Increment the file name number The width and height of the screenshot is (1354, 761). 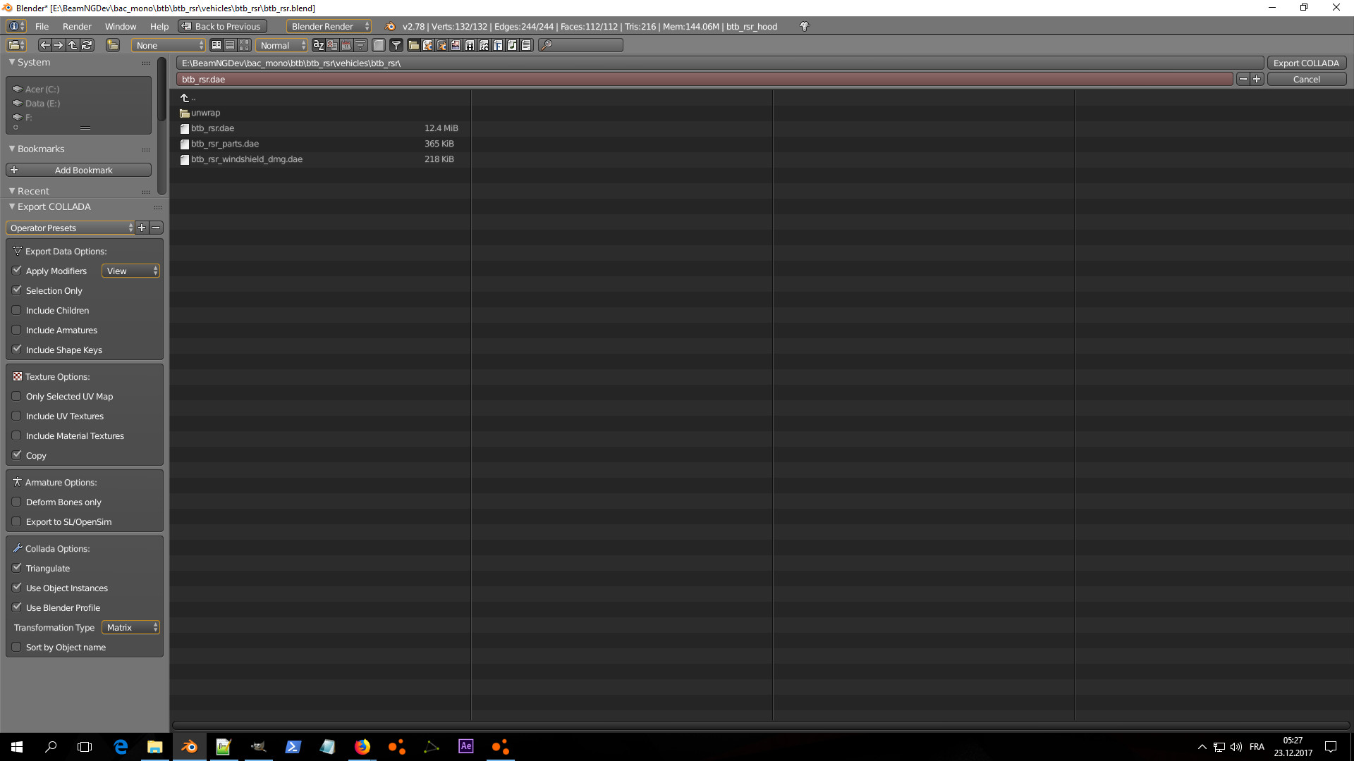[x=1257, y=79]
